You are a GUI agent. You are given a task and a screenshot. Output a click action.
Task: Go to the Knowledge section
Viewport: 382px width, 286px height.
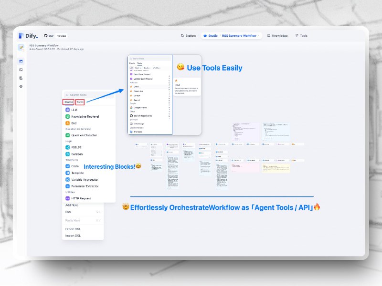click(277, 36)
